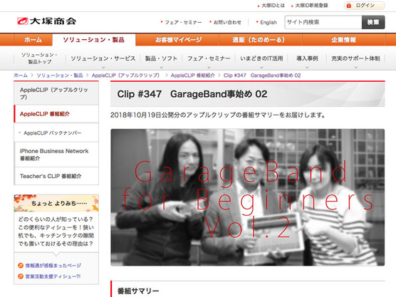Open iPhone Business Network 番組紹介
The image size is (396, 297).
56,155
